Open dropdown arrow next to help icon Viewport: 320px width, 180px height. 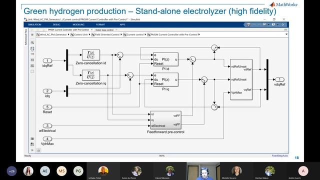click(277, 24)
